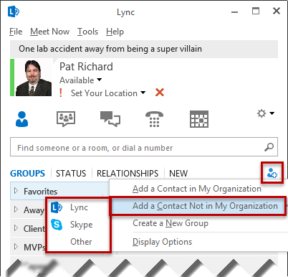Open the Conversations history icon
The image size is (288, 277).
click(110, 119)
